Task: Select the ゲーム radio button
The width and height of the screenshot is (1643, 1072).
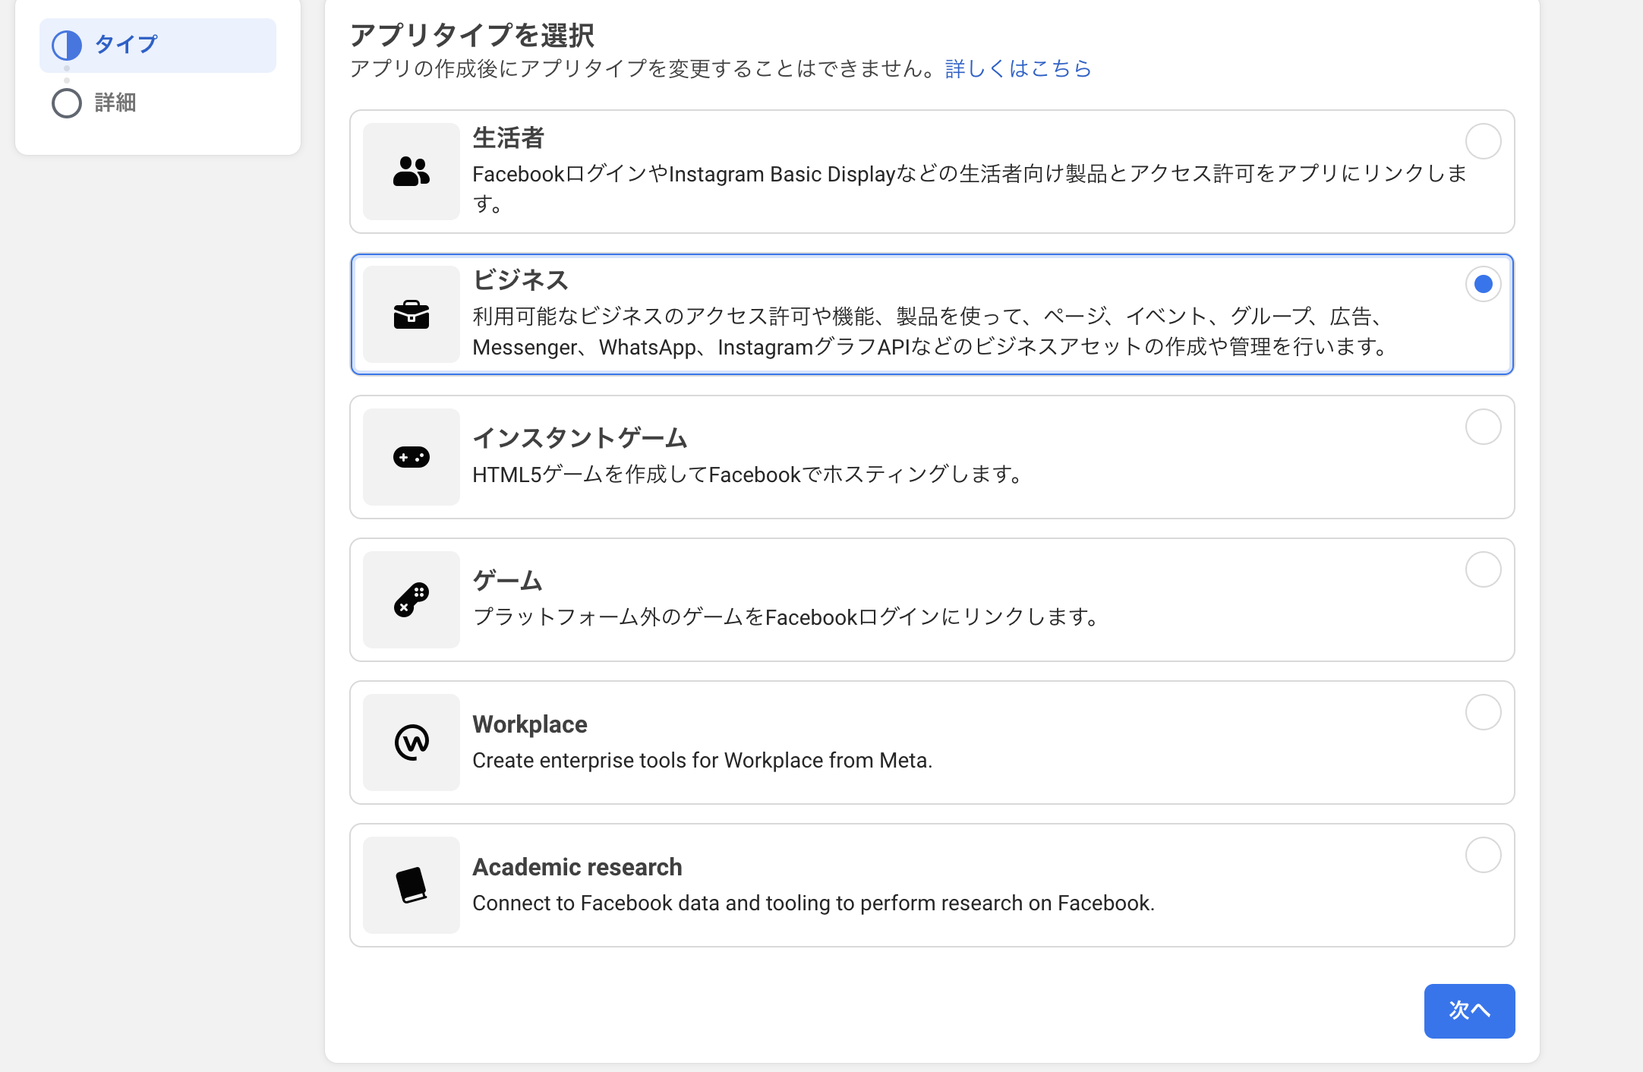Action: coord(1483,569)
